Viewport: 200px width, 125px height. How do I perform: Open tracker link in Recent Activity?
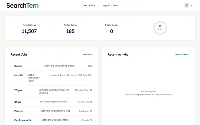click(x=182, y=54)
